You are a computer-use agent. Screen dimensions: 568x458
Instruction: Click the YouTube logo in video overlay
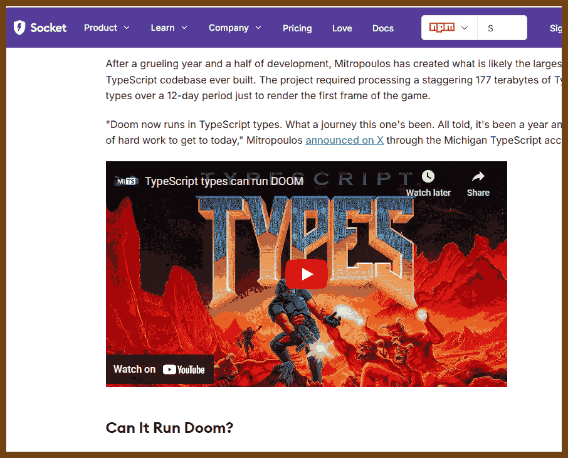click(x=184, y=370)
